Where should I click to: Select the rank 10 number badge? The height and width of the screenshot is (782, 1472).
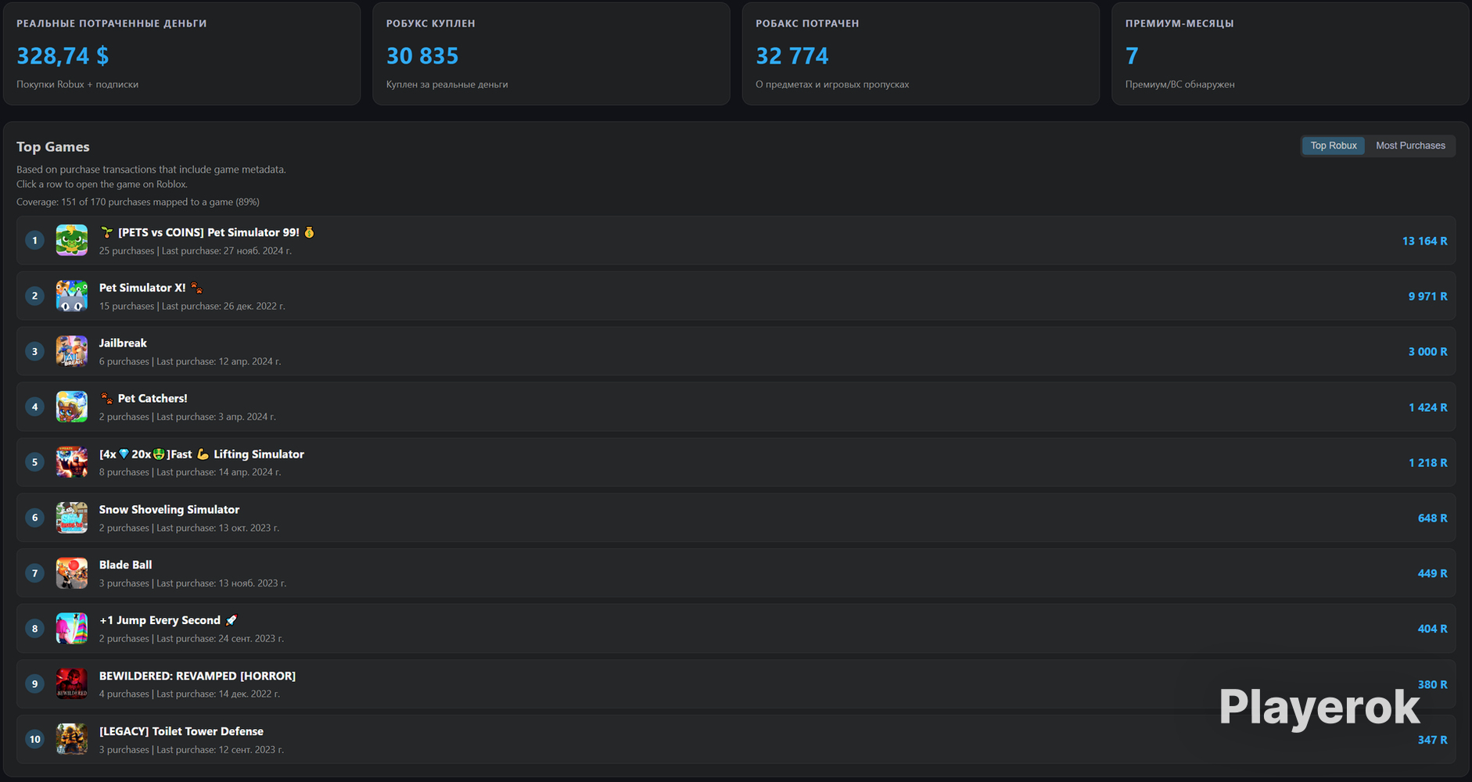click(x=34, y=739)
